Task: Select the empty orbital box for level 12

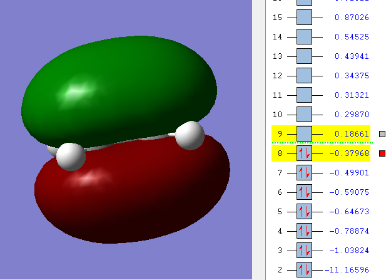Action: [304, 76]
